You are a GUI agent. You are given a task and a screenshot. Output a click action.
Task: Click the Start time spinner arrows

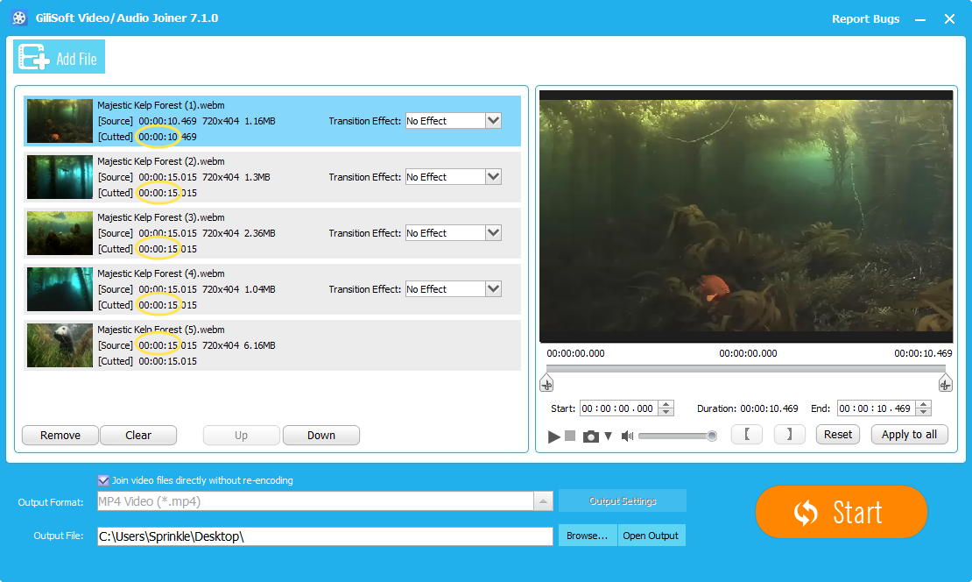point(666,408)
